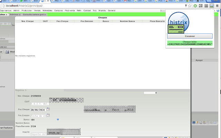Click the extension icon next to green power
The width and height of the screenshot is (221, 138).
(x=201, y=6)
